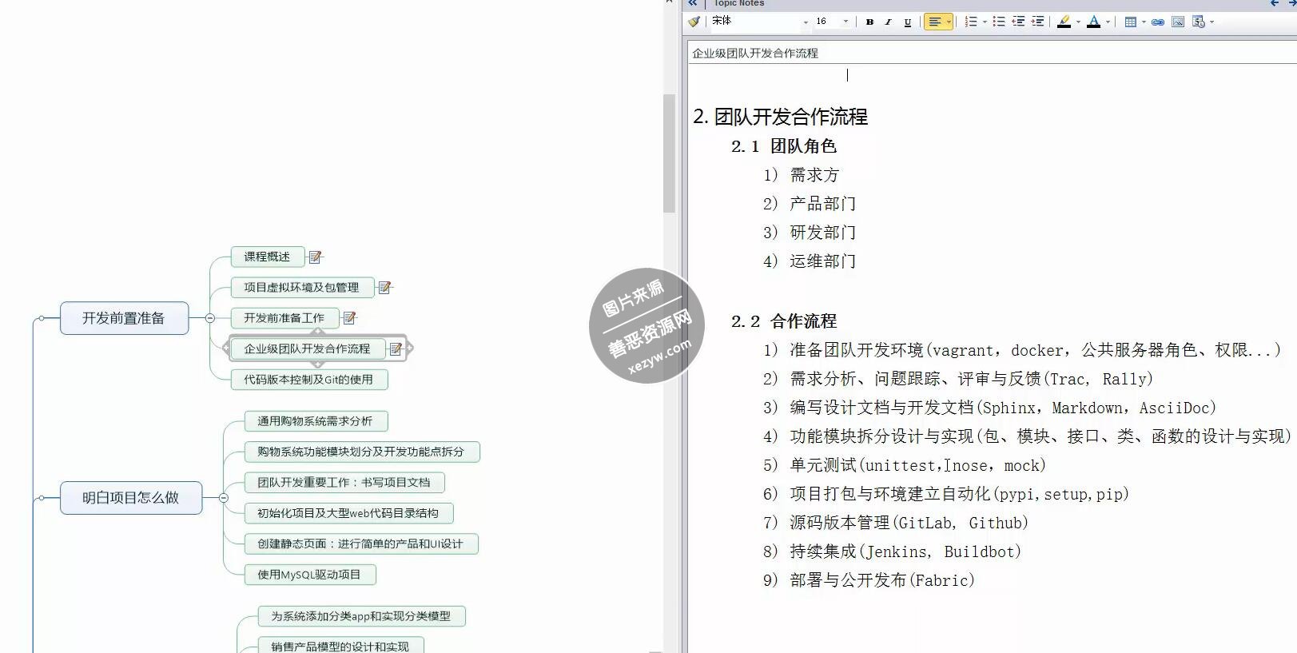This screenshot has height=653, width=1297.
Task: Apply numbered list formatting
Action: (970, 22)
